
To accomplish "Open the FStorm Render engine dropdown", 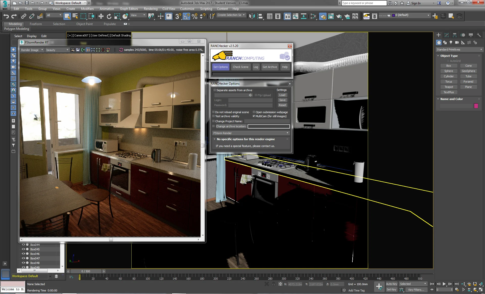I will tap(287, 133).
